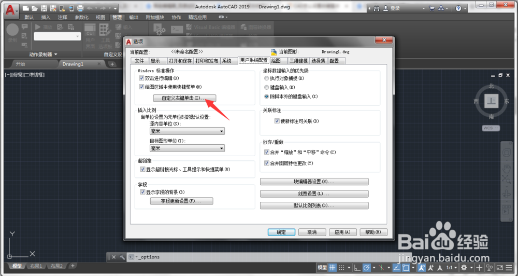Switch to the 打开和保存 tab
Screen dimensions: 518x276
tap(180, 61)
